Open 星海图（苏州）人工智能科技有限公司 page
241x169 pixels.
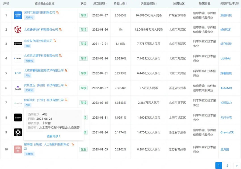(x=47, y=146)
